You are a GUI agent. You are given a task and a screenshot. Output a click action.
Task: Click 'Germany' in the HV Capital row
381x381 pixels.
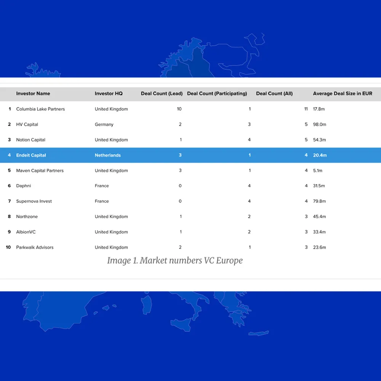[x=104, y=125]
